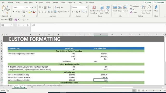This screenshot has height=93, width=166.
Task: Switch to the Insert tab
Action: pos(18,2)
